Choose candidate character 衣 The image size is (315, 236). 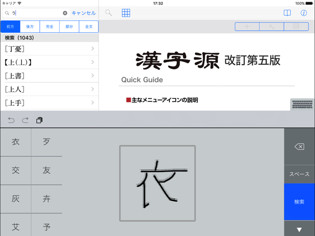pos(16,142)
